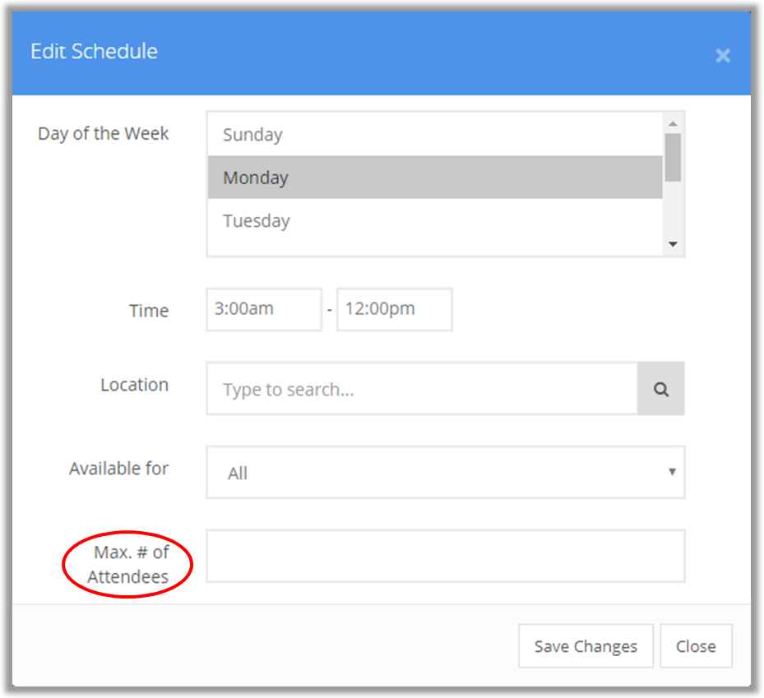Click the Max. # of Attendees label
This screenshot has width=764, height=698.
(128, 564)
